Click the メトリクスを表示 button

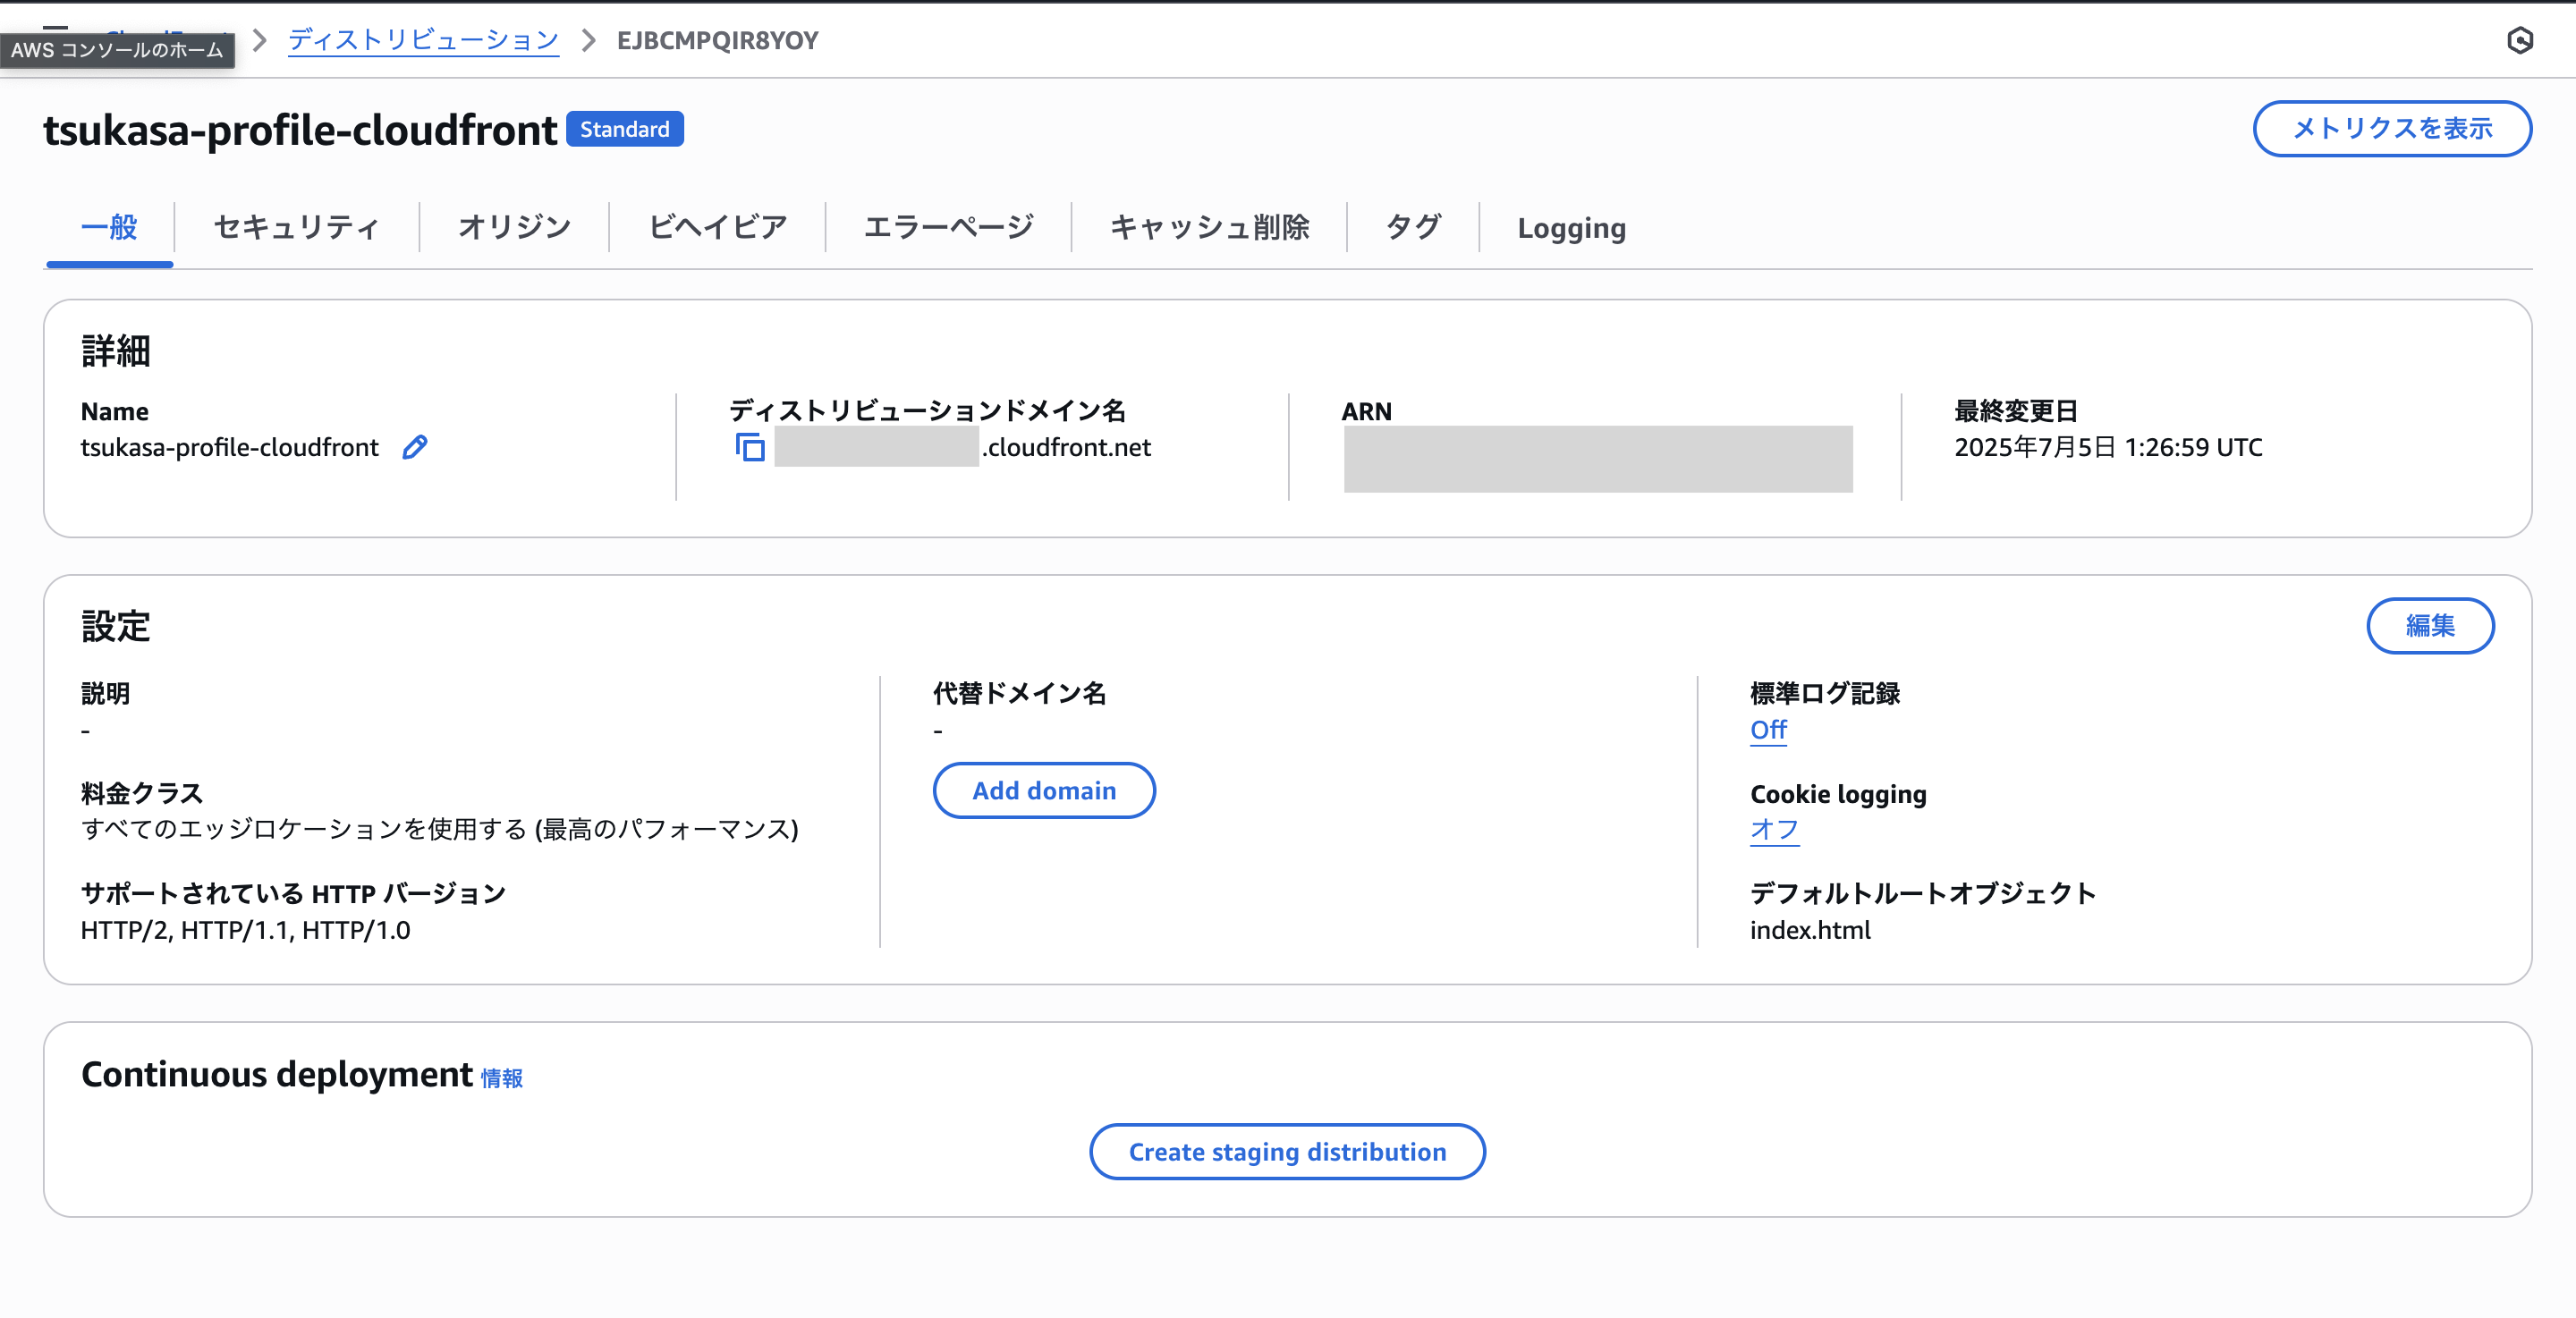2391,128
